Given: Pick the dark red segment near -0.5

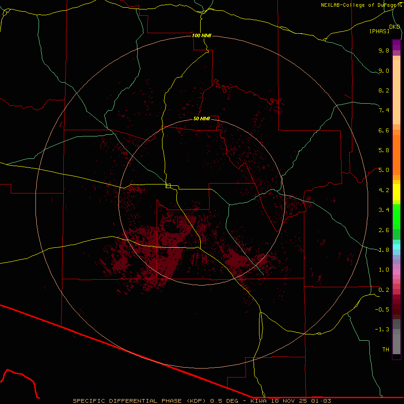Looking at the screenshot, I should [x=396, y=309].
